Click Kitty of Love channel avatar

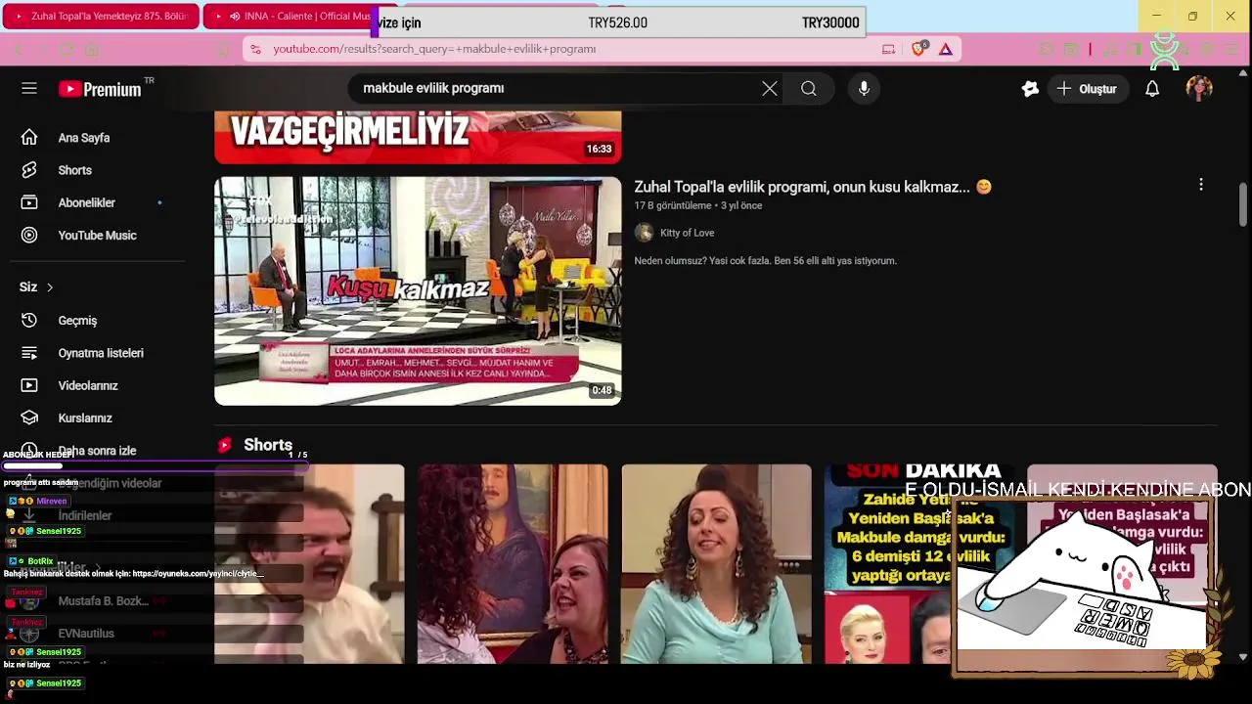644,233
